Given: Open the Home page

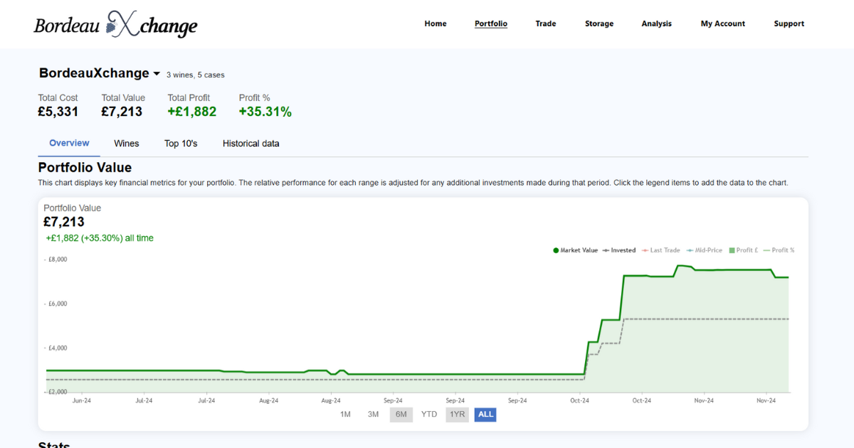Looking at the screenshot, I should click(436, 23).
